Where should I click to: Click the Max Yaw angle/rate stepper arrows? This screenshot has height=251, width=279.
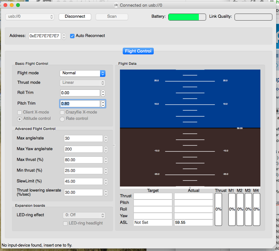pyautogui.click(x=106, y=149)
